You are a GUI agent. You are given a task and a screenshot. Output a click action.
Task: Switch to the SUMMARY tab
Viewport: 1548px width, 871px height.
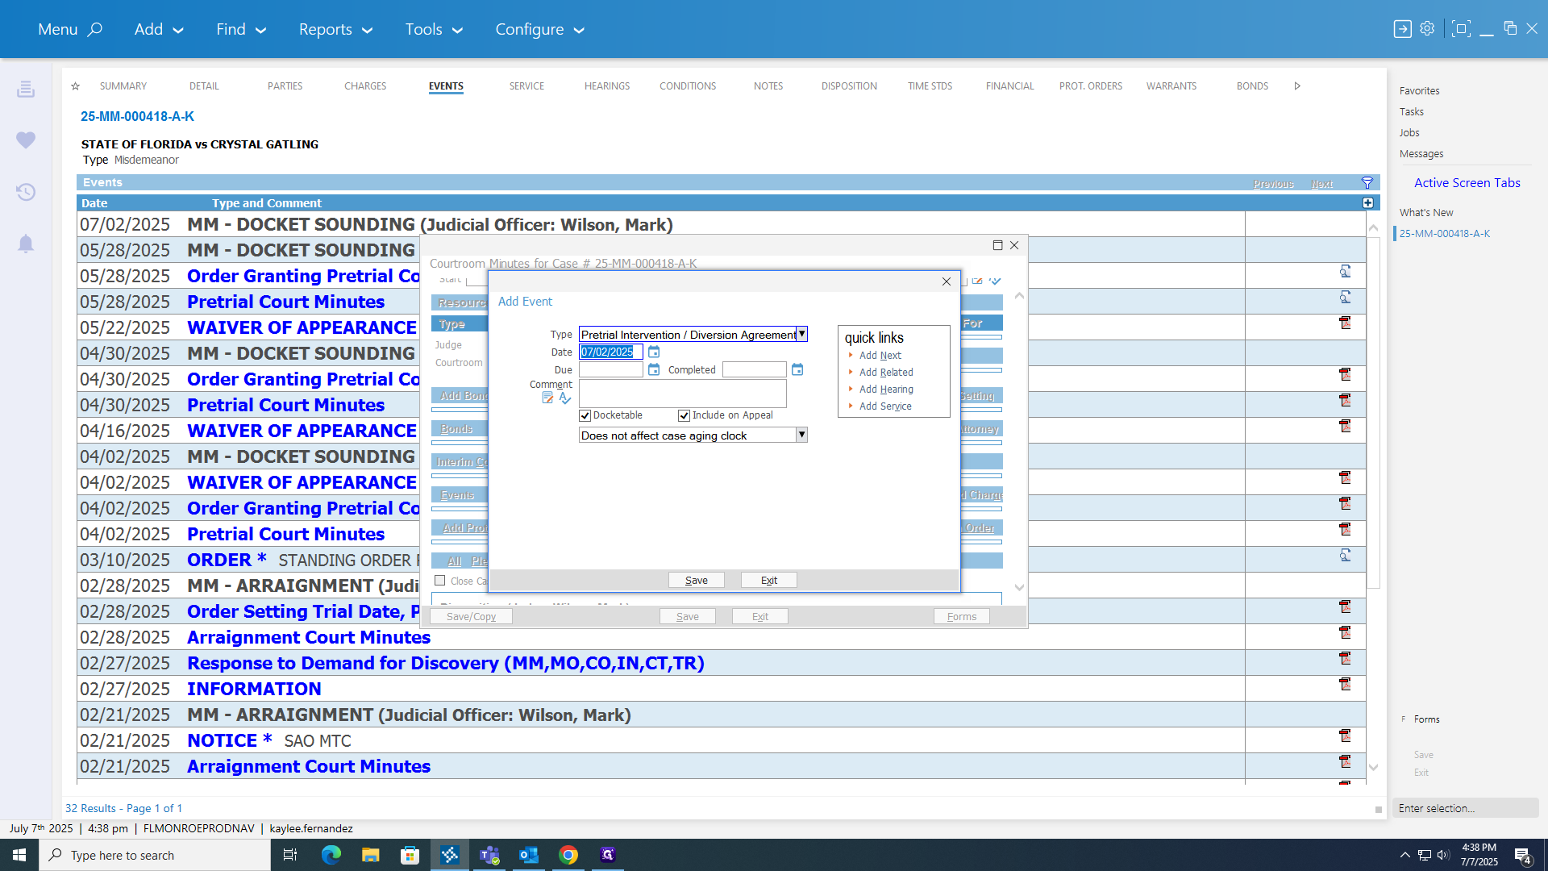123,86
